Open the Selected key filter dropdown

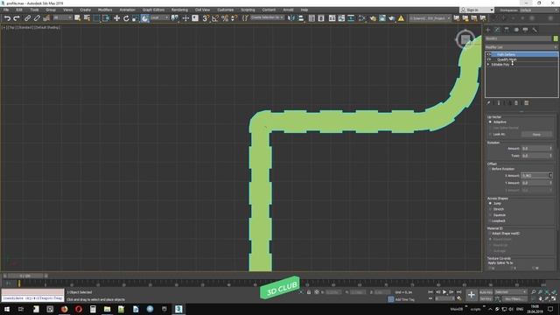pyautogui.click(x=511, y=292)
